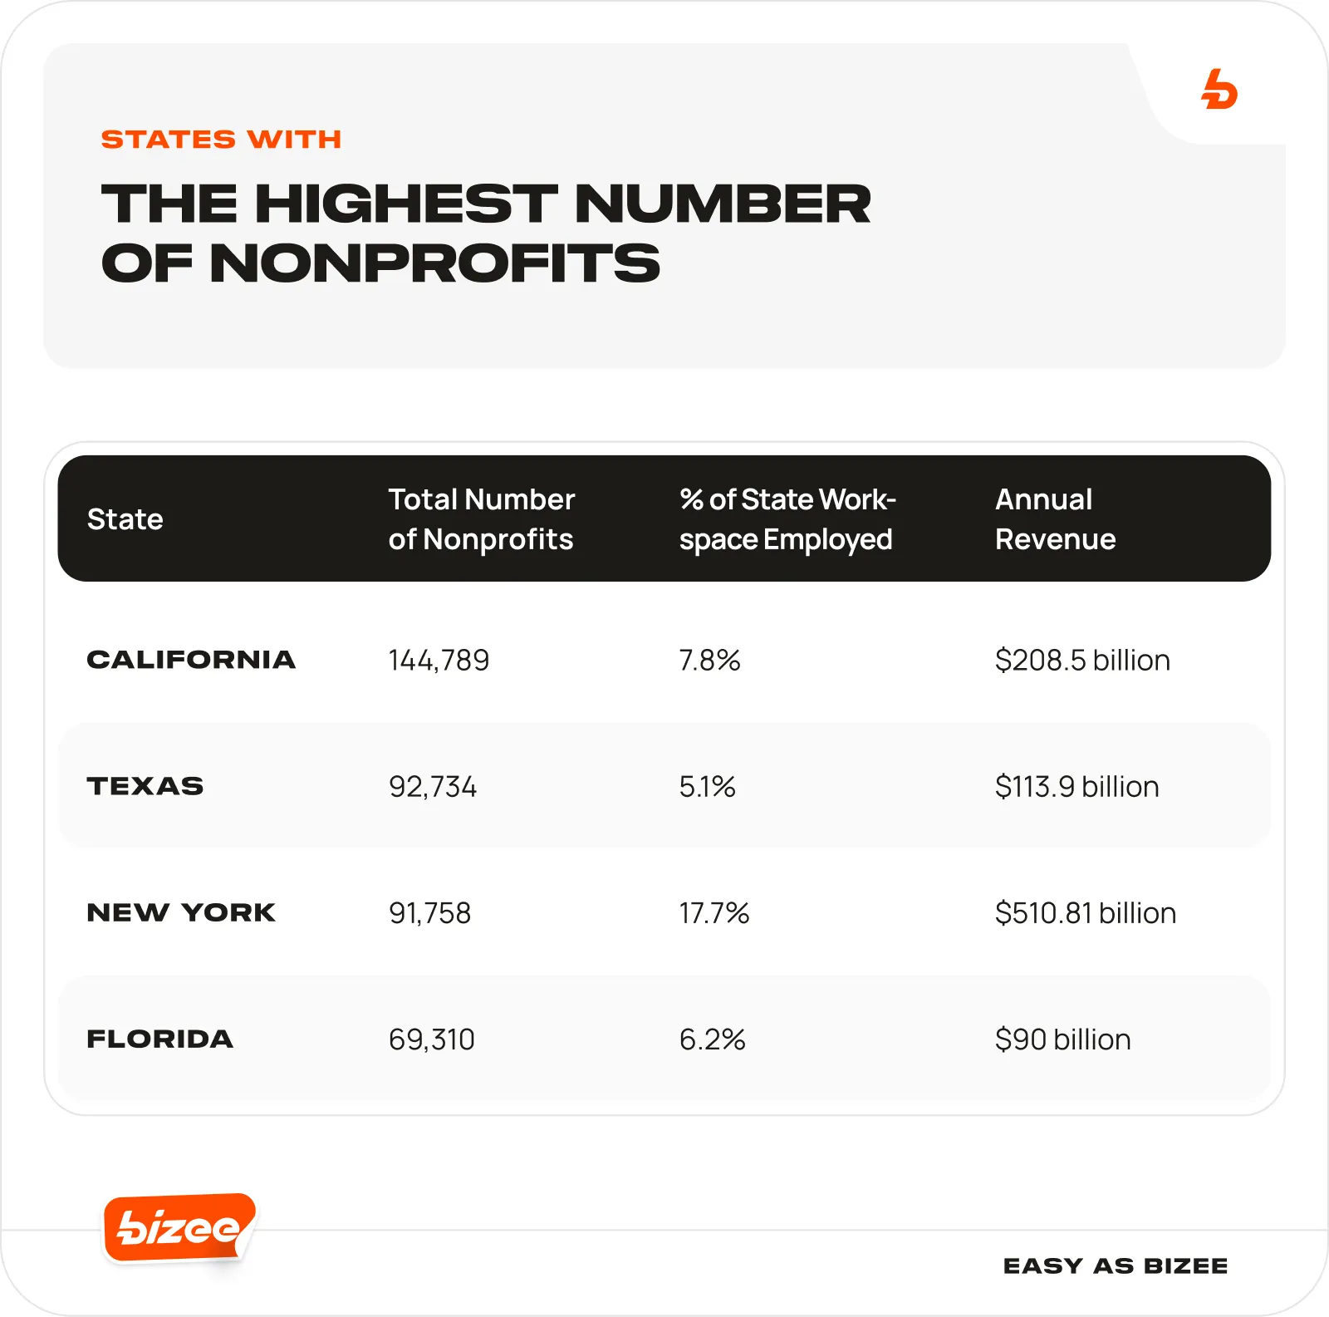
Task: Click New York's $510.81 billion revenue
Action: (1085, 913)
